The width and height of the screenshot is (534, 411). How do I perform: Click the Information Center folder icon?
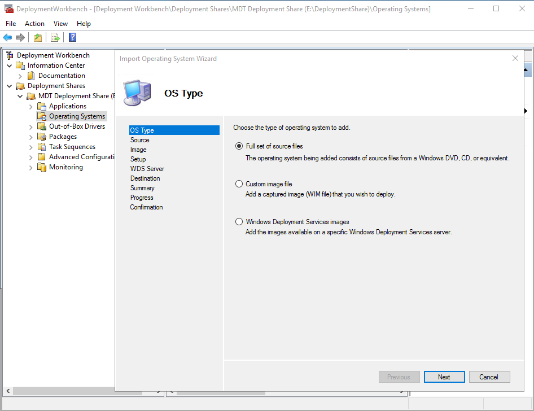point(20,65)
